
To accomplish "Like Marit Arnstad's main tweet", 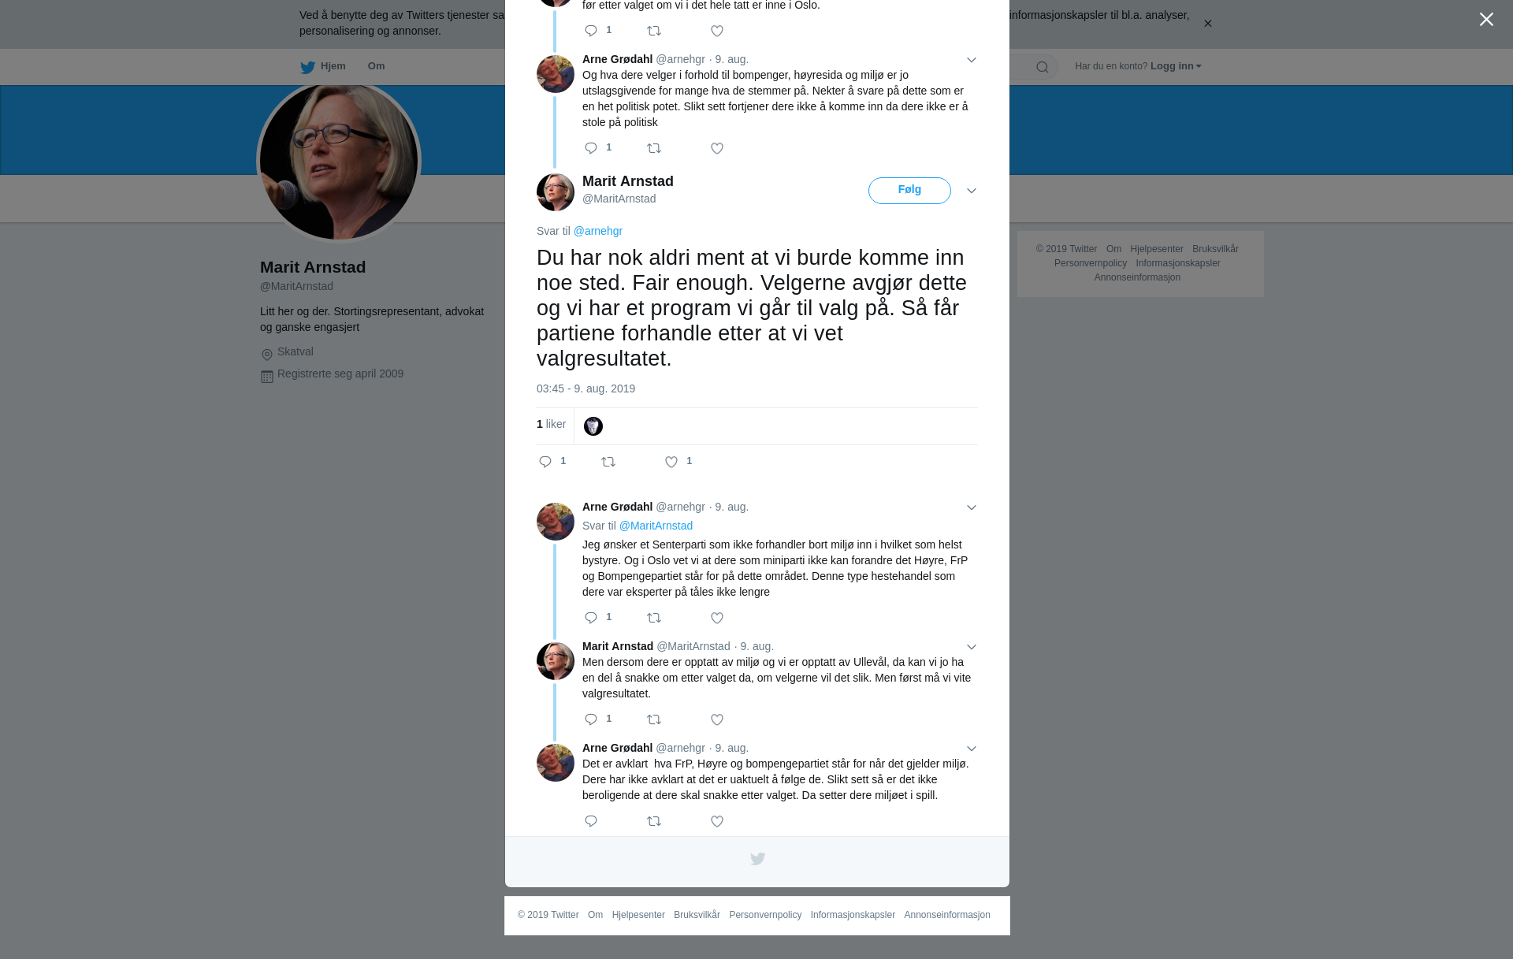I will coord(671,462).
